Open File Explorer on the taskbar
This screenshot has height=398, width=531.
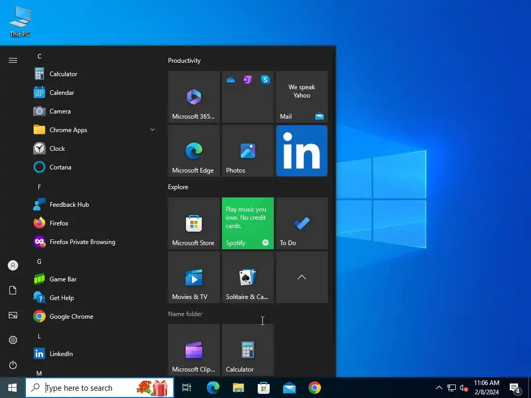click(x=239, y=388)
